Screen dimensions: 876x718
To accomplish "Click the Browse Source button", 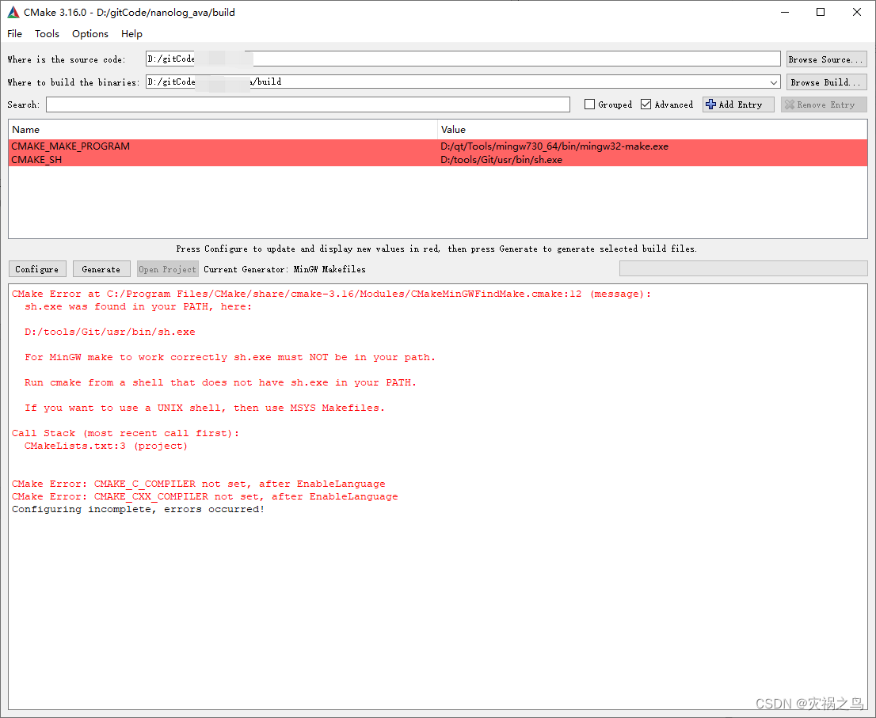I will tap(826, 59).
